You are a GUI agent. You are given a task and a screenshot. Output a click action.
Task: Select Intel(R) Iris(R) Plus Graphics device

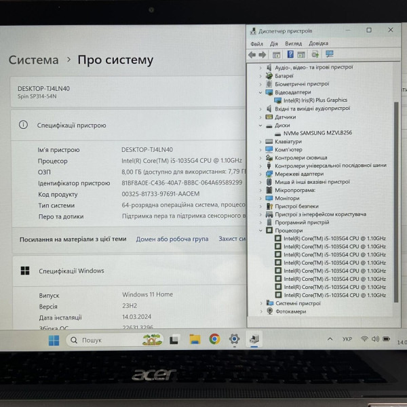click(x=315, y=100)
